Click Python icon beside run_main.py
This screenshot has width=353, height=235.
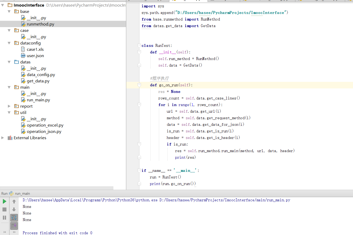pyautogui.click(x=23, y=100)
